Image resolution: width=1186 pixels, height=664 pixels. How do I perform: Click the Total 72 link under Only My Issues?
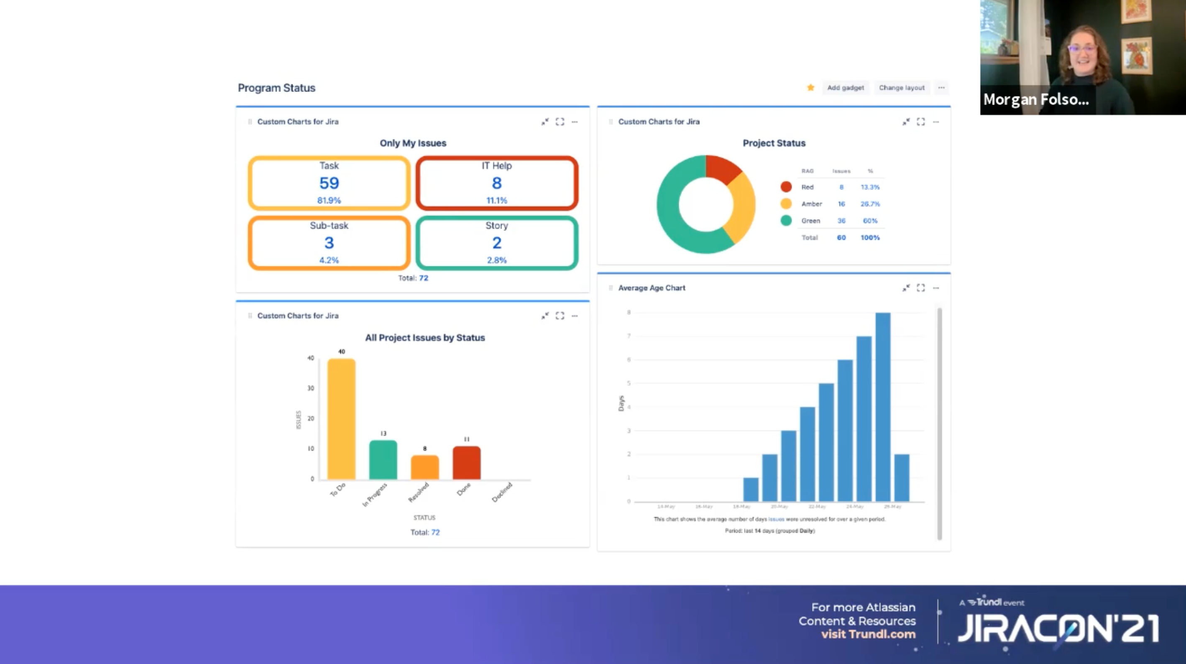point(424,278)
